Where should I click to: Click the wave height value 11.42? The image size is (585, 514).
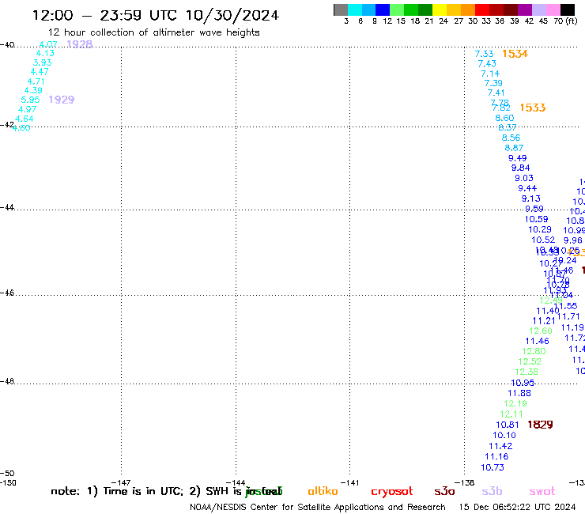click(x=500, y=447)
